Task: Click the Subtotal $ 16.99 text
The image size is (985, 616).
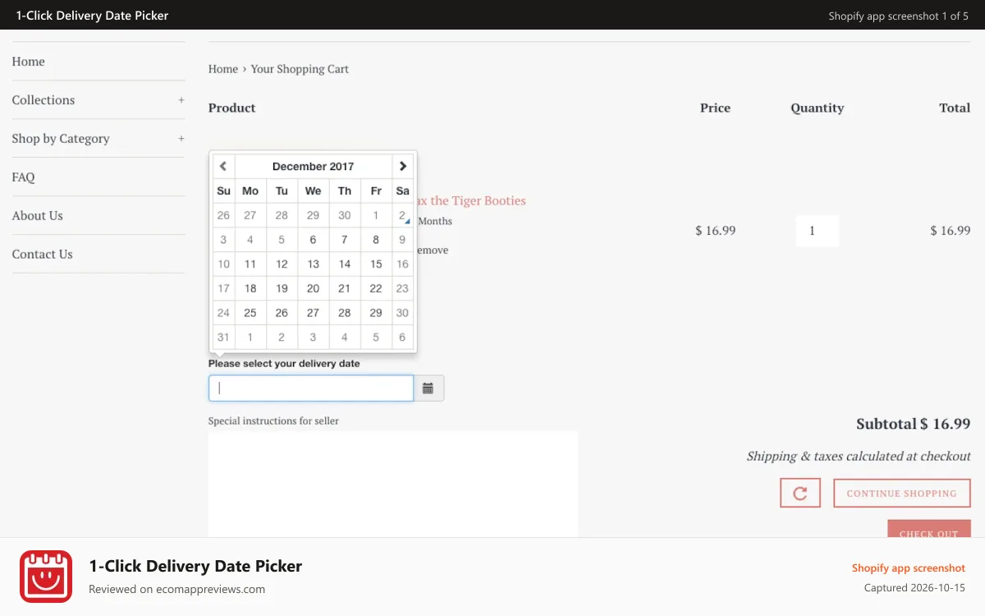Action: tap(914, 424)
